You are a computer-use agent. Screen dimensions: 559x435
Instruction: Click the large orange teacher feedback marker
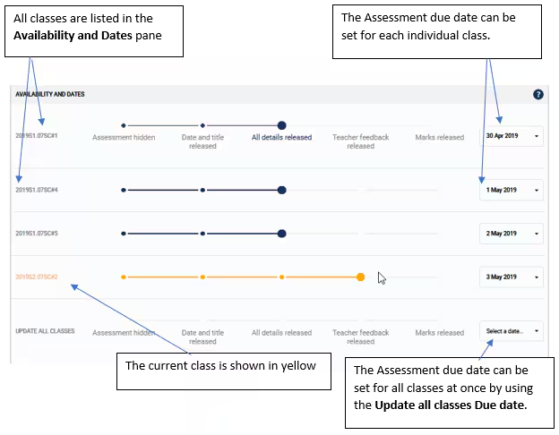click(360, 277)
